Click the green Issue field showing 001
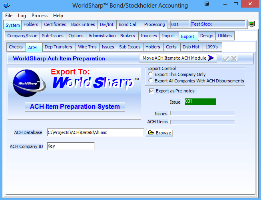 200,102
